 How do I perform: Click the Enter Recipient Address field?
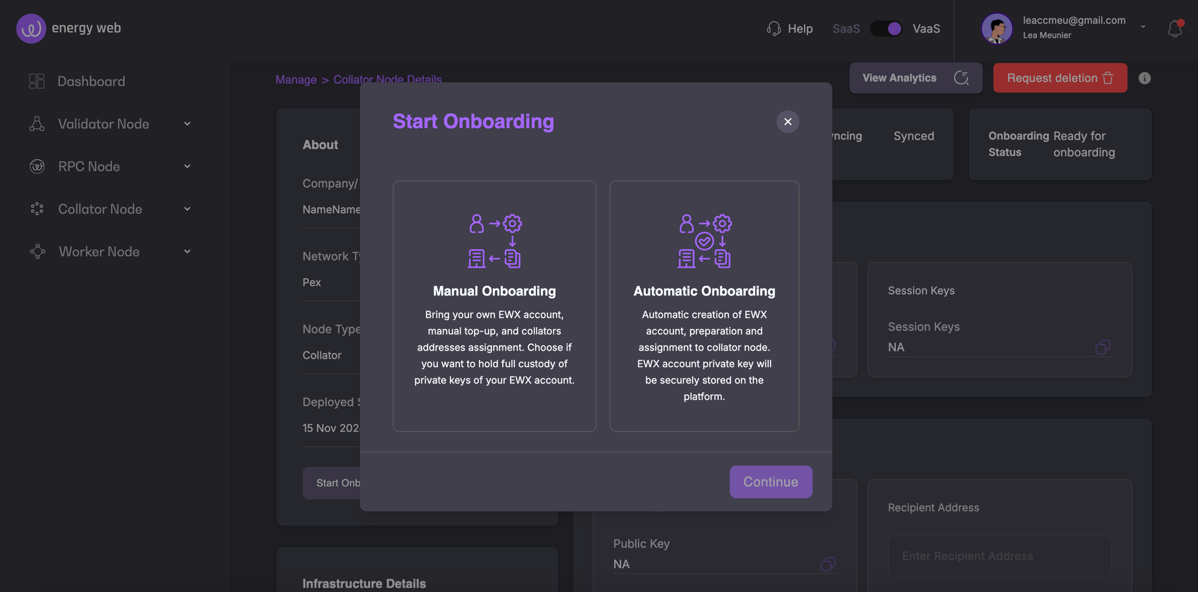pyautogui.click(x=999, y=556)
